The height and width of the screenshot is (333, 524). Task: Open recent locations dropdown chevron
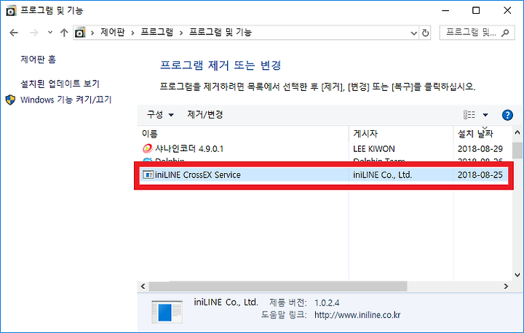(50, 33)
